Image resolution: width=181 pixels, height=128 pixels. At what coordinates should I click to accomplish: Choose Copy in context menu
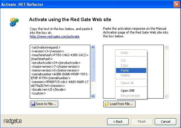[x=131, y=65]
